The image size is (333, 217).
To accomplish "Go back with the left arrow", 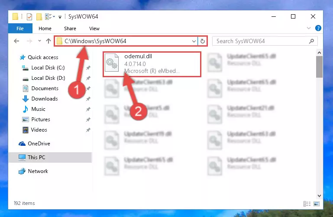I will (x=16, y=41).
